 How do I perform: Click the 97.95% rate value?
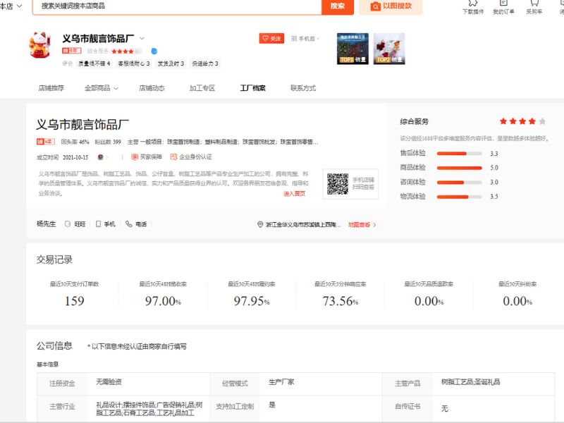[x=252, y=301]
